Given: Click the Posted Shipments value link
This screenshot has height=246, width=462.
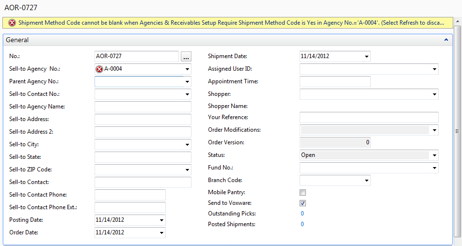Looking at the screenshot, I should click(302, 224).
